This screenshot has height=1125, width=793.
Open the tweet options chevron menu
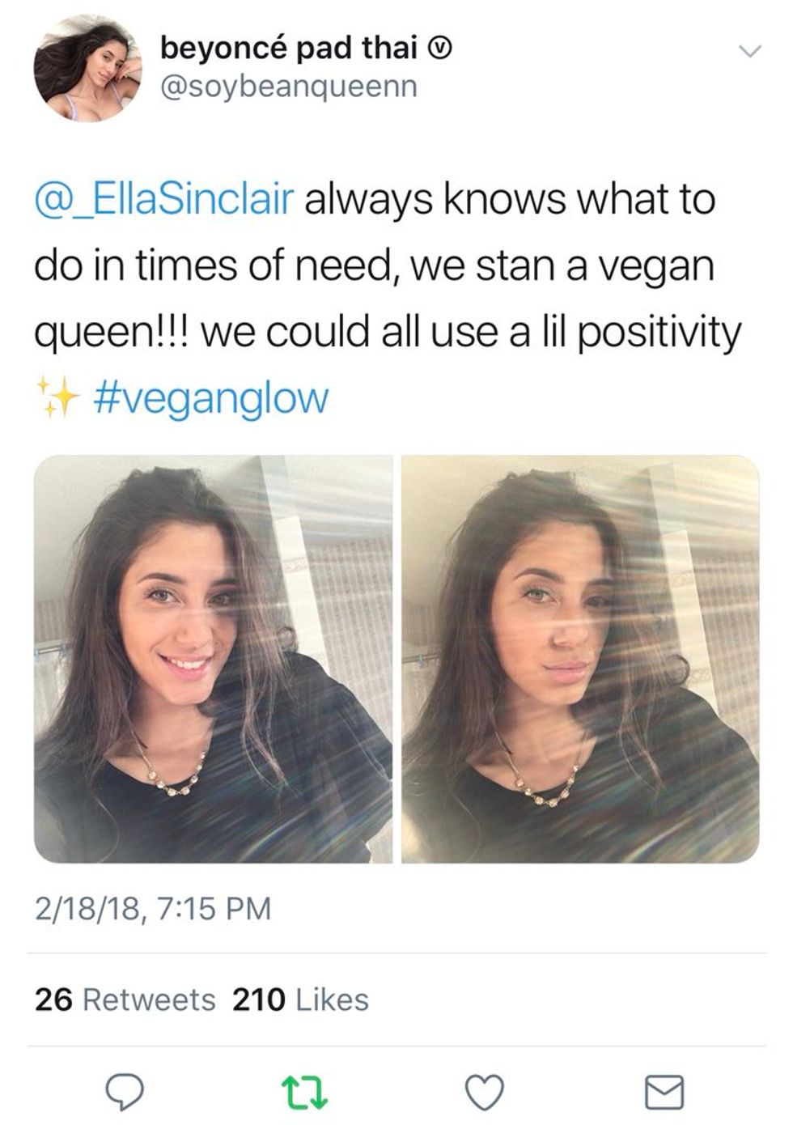coord(750,52)
